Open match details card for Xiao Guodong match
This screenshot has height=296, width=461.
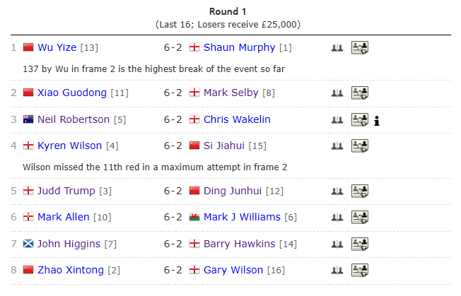click(x=360, y=93)
